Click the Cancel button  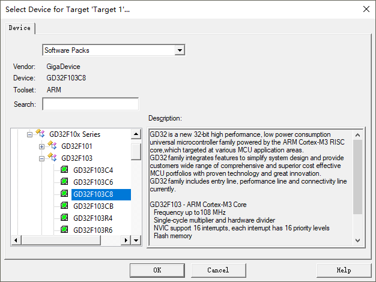(x=218, y=270)
